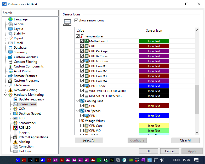Click the OK button
The image size is (205, 164).
[x=149, y=151]
